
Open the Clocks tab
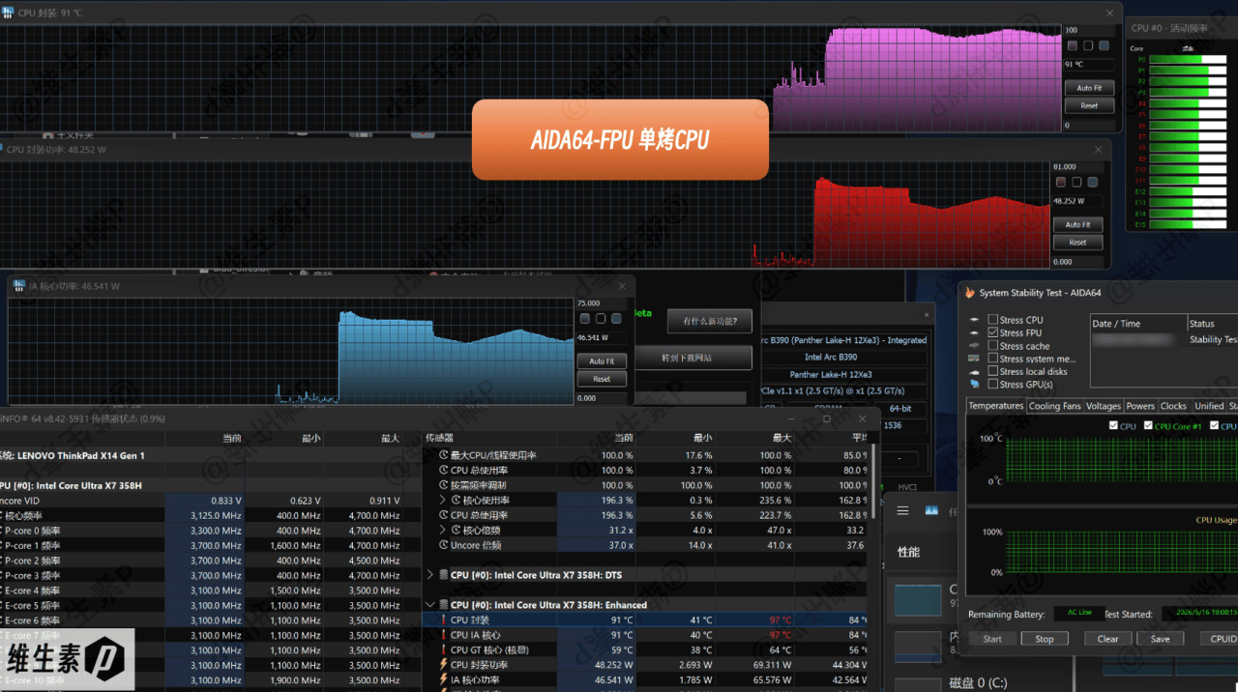pos(1173,406)
